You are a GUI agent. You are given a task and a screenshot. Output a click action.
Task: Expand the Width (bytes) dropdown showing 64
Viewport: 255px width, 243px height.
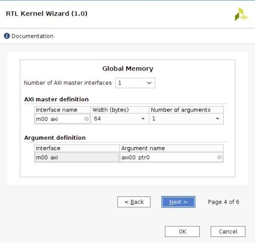pos(120,119)
